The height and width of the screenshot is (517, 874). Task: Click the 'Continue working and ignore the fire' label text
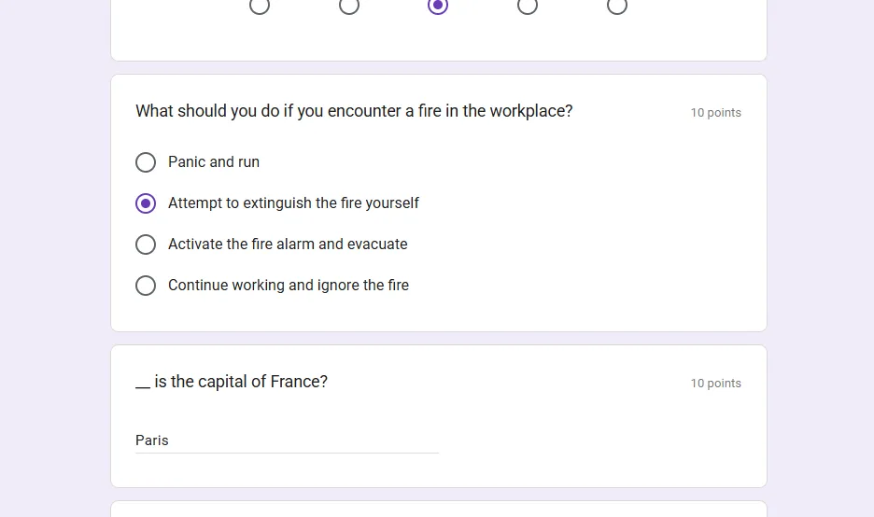pos(289,286)
